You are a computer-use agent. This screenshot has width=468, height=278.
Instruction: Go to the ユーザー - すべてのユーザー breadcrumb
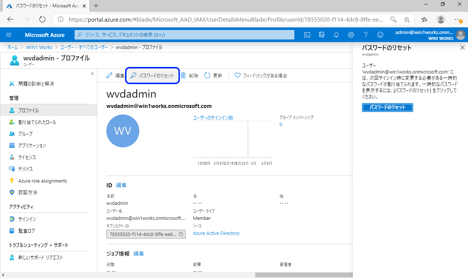pos(84,47)
